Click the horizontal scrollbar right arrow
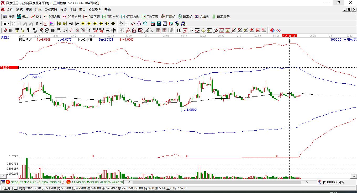The height and width of the screenshot is (193, 357). 307,182
